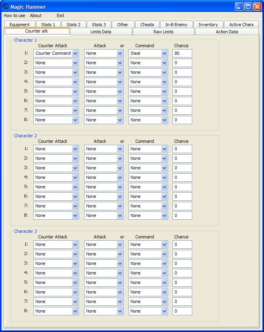
Task: Click Character 2 row 8 Chance field
Action: (182, 215)
